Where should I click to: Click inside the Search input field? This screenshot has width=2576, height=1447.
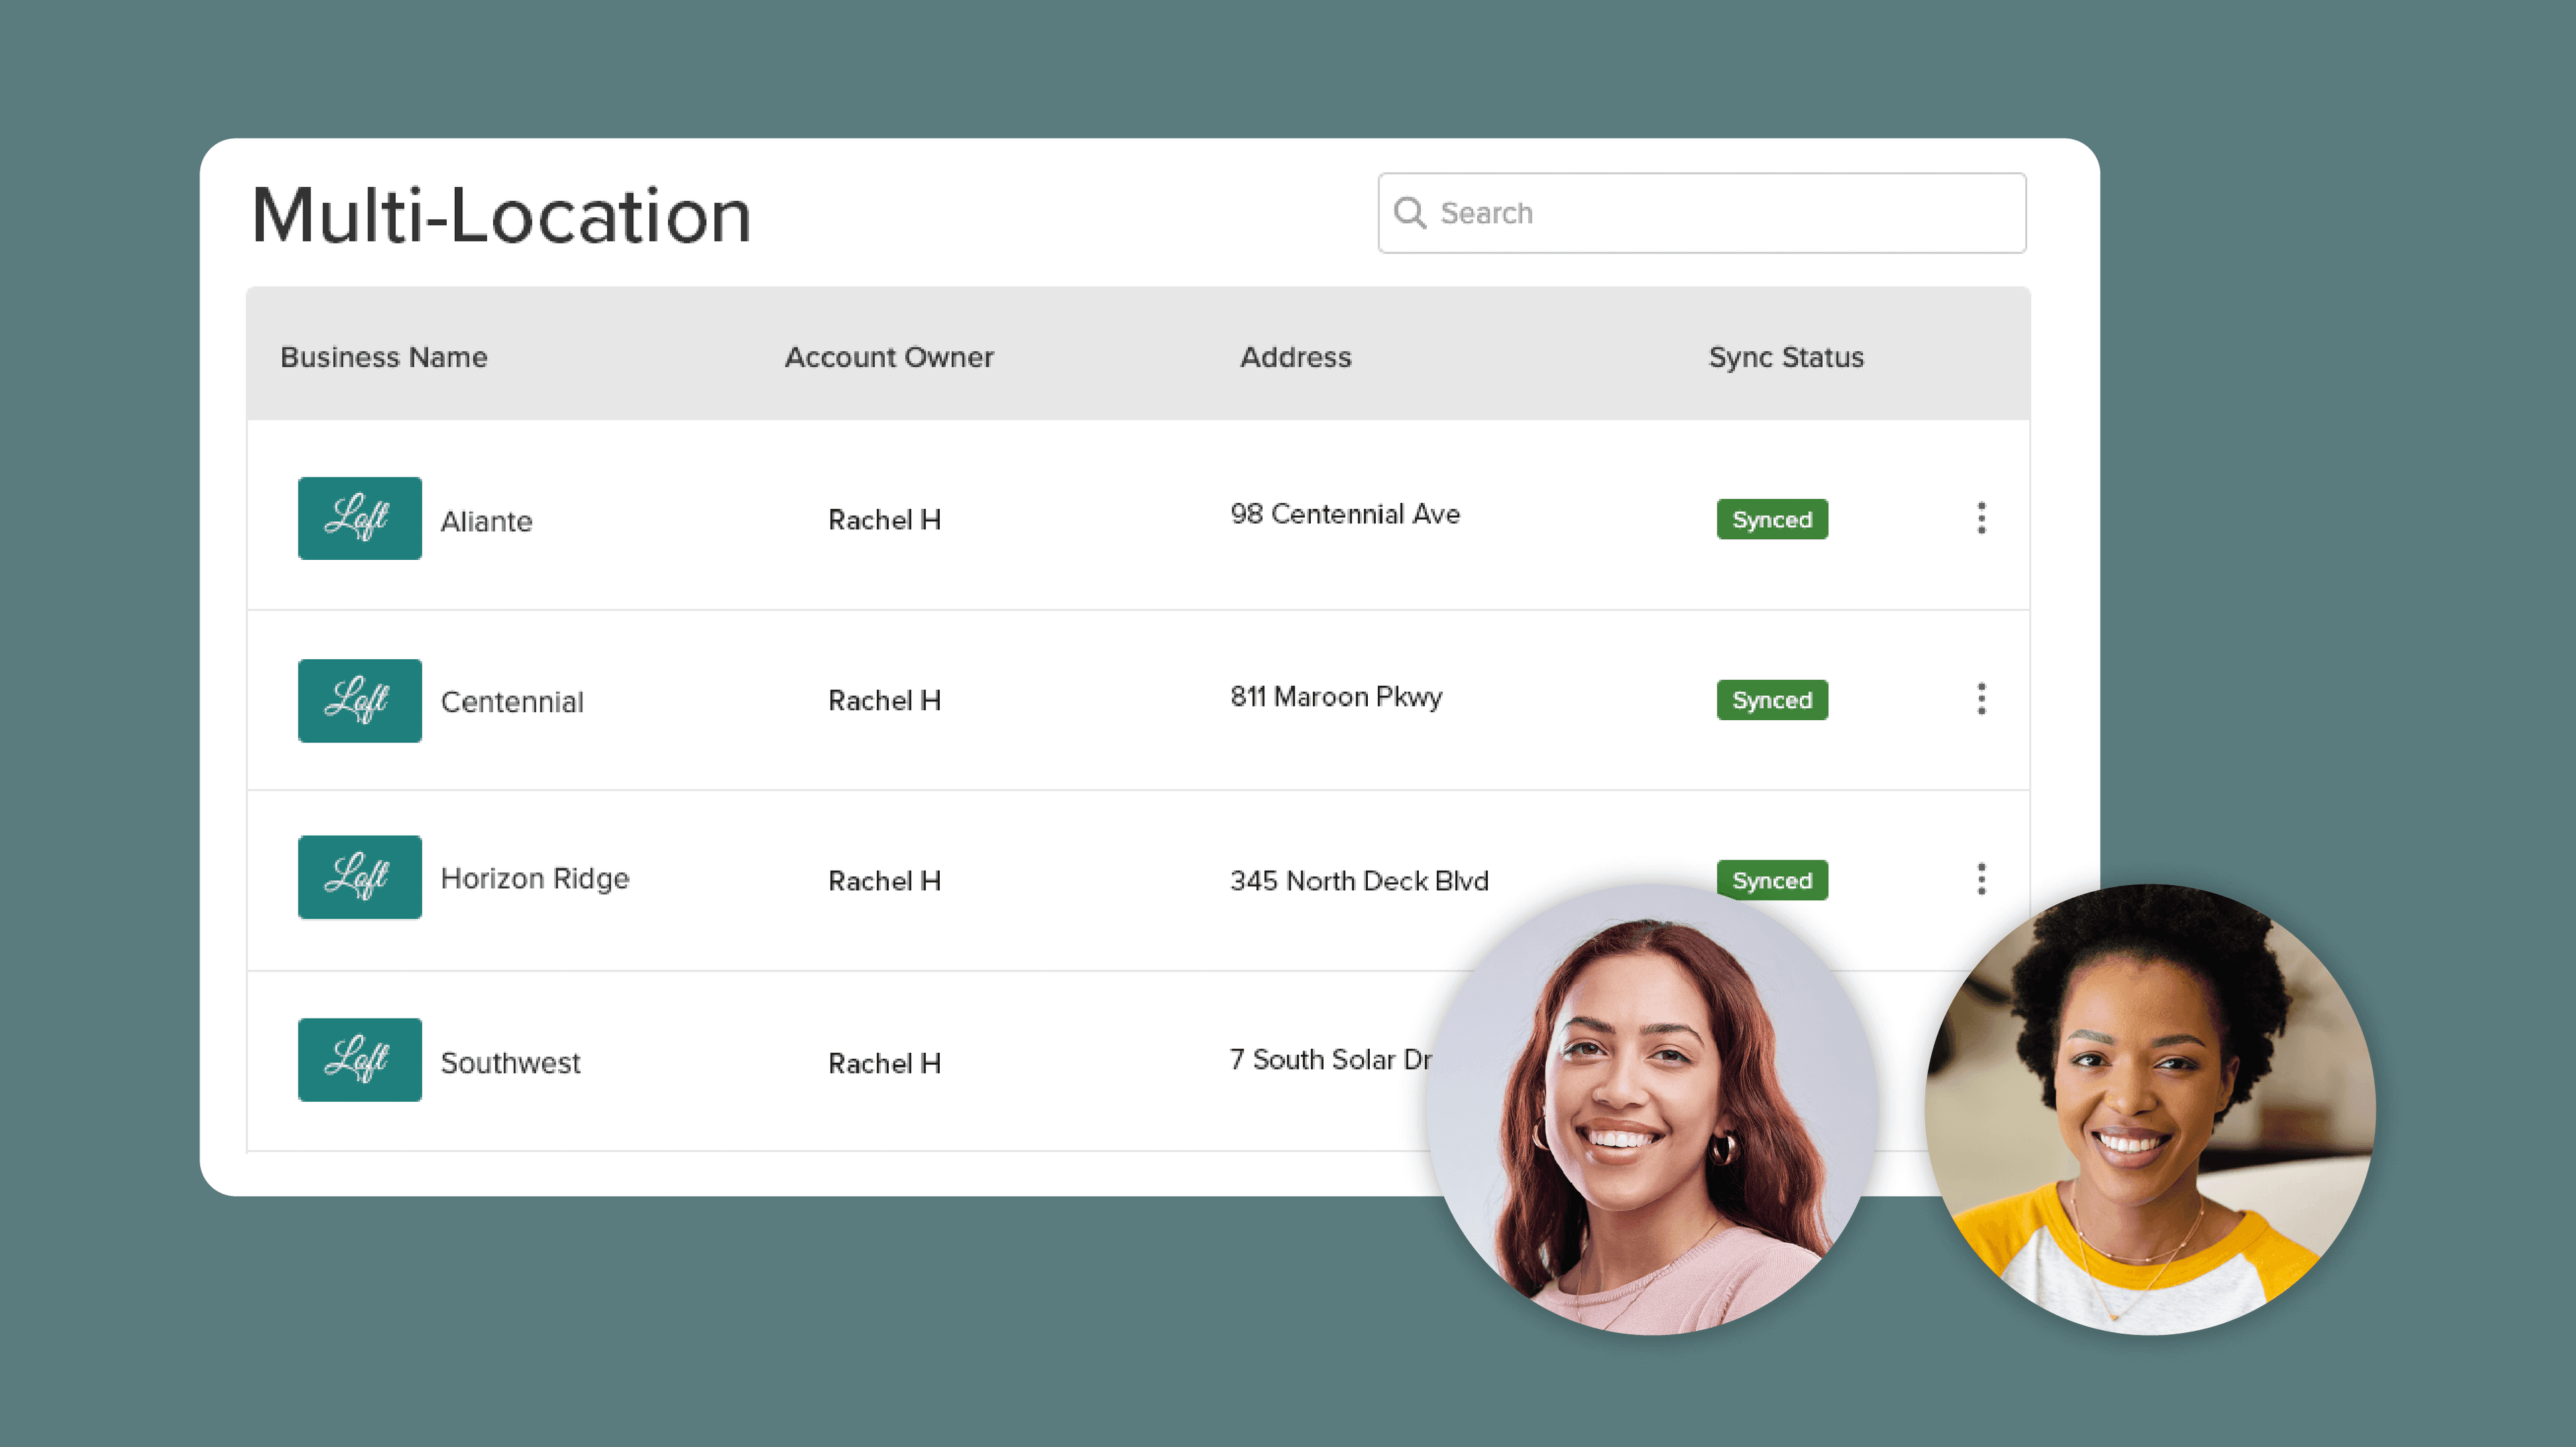coord(1700,212)
